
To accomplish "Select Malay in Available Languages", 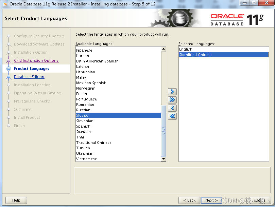I will click(118, 77).
